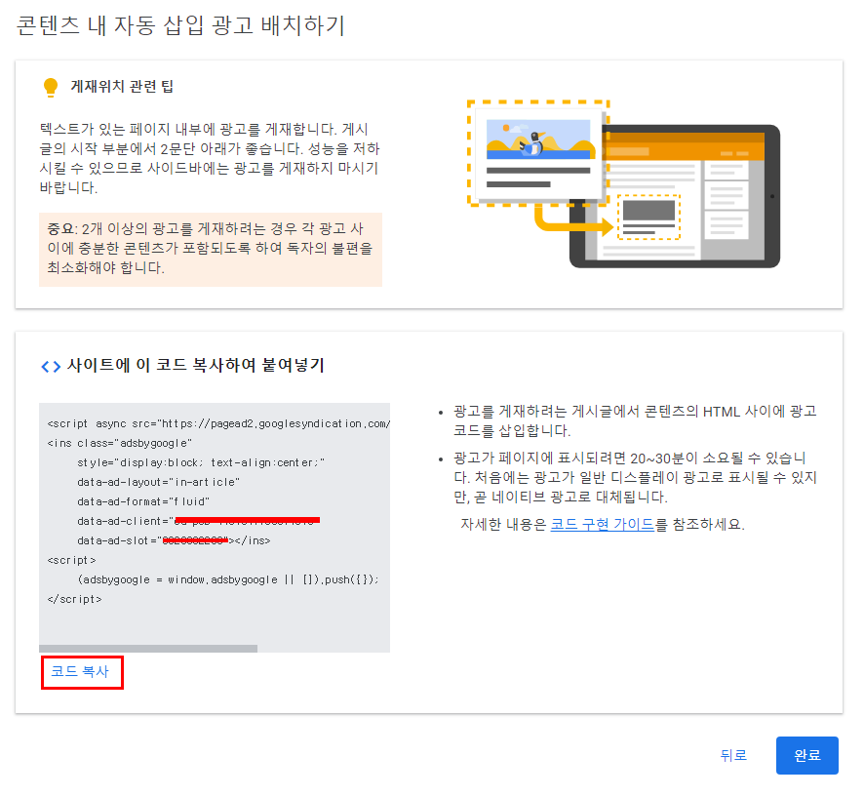The image size is (864, 797).
Task: Click the data-ad-slot code line
Action: click(174, 540)
